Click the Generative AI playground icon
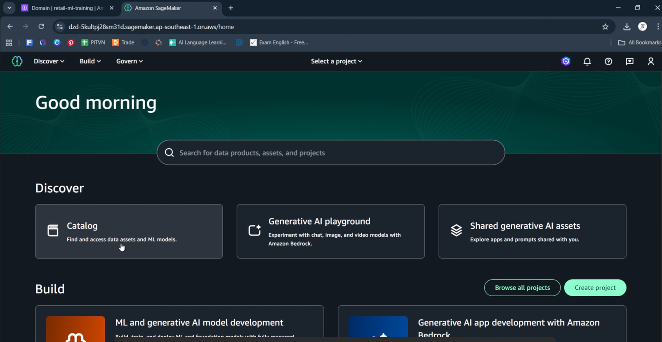 [x=254, y=230]
